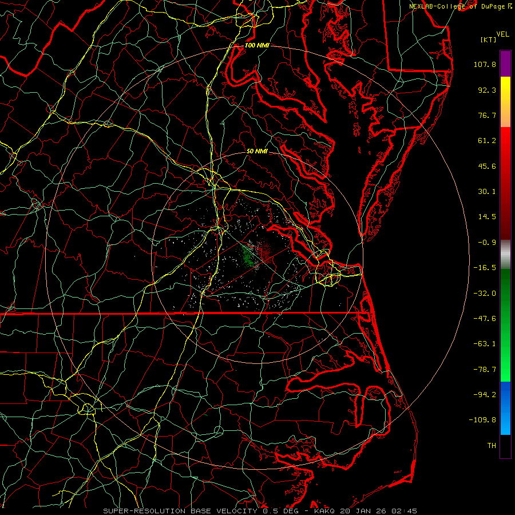515x515 pixels.
Task: Select the -47.6 scale value
Action: tap(485, 319)
